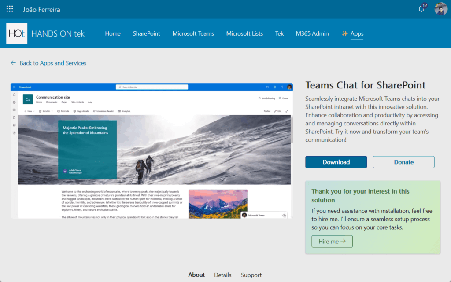451x282 pixels.
Task: Click the Download button
Action: pos(336,162)
